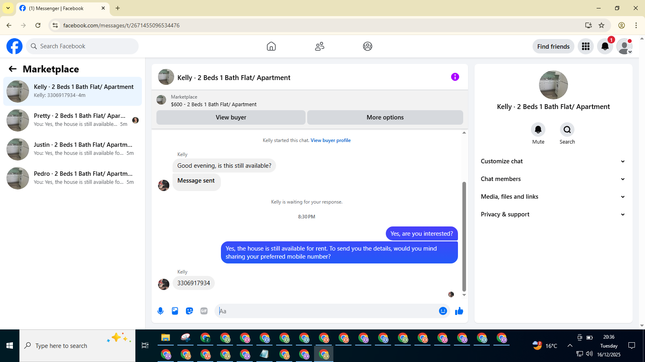Mute this conversation with the bell icon
Image resolution: width=645 pixels, height=362 pixels.
click(x=538, y=130)
